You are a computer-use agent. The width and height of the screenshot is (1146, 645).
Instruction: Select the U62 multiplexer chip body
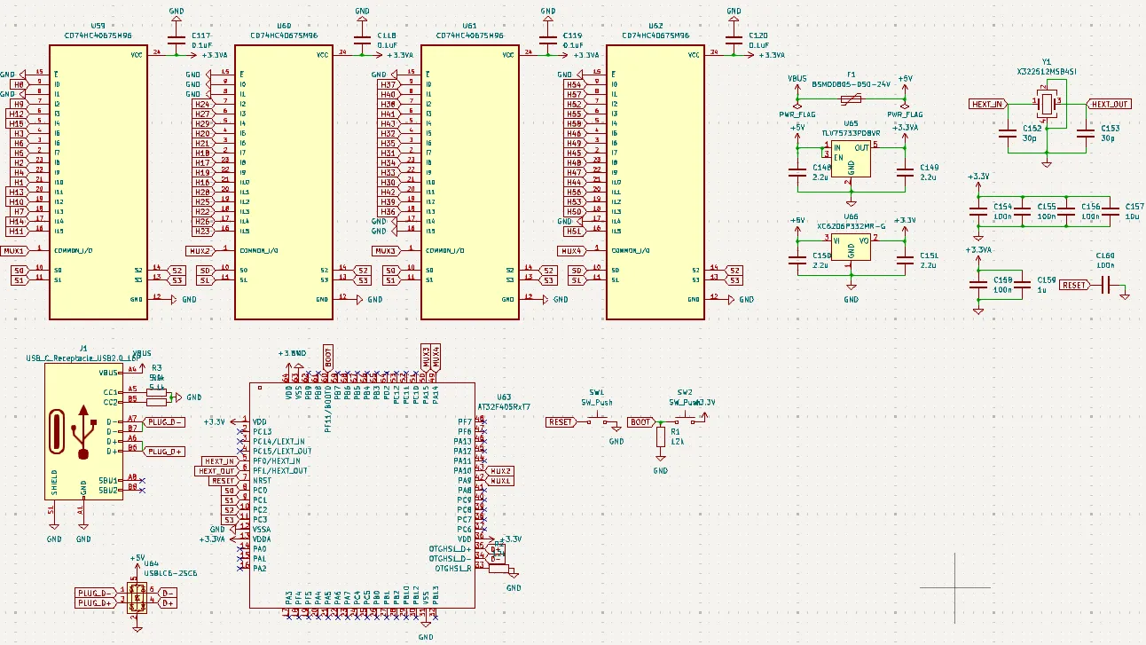coord(655,180)
